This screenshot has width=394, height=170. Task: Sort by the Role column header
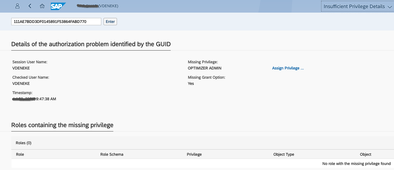[20, 154]
